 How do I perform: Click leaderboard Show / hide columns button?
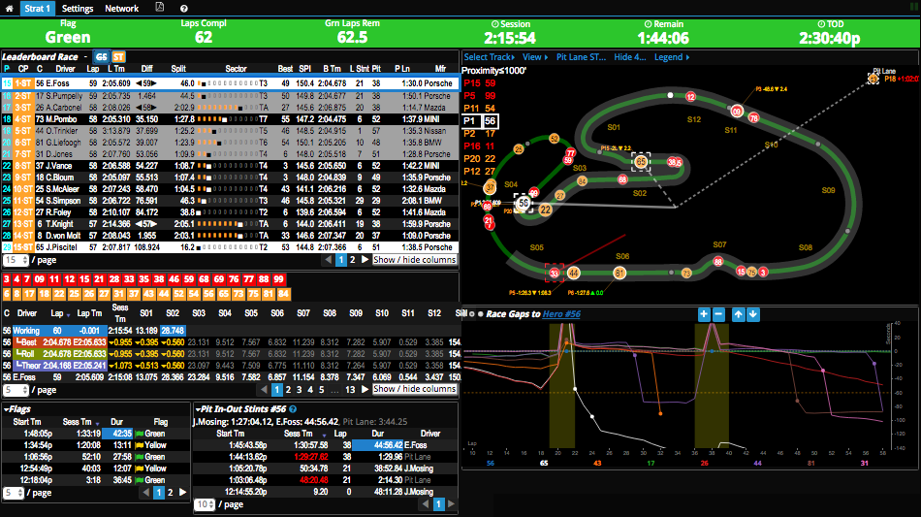414,260
